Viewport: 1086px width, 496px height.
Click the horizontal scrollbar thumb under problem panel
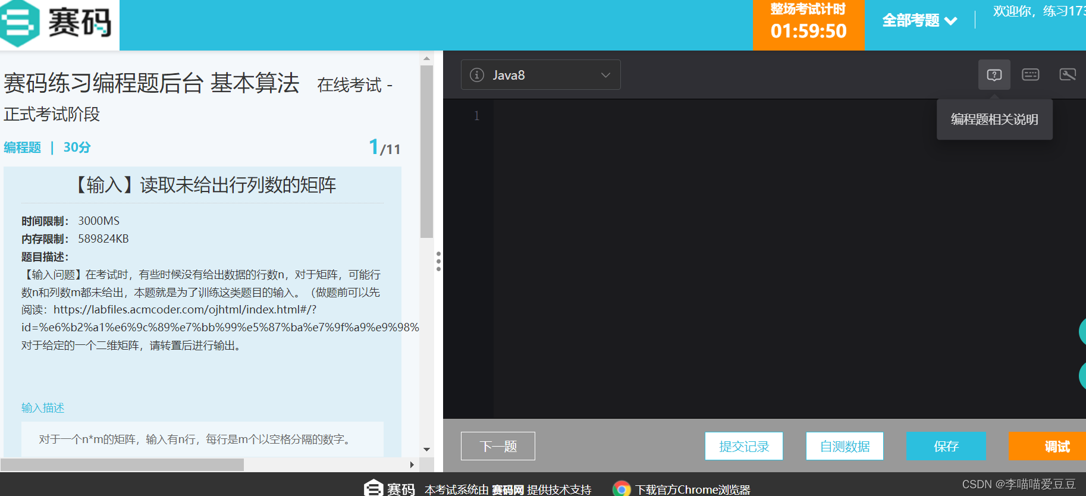pyautogui.click(x=122, y=464)
